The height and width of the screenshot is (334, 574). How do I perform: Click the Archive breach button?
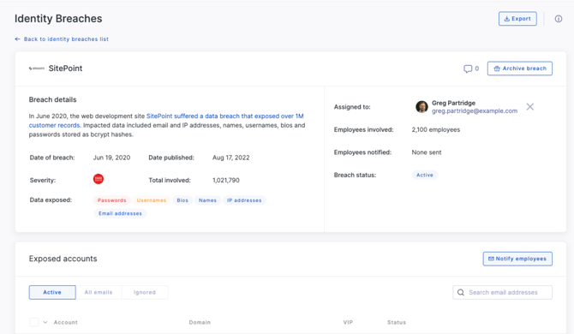[x=520, y=69]
